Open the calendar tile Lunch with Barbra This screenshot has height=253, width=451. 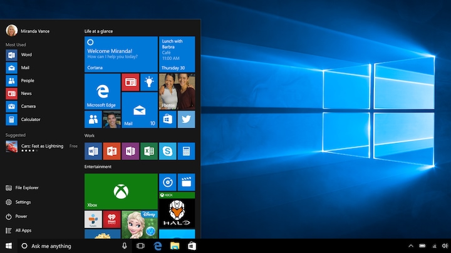pyautogui.click(x=177, y=54)
